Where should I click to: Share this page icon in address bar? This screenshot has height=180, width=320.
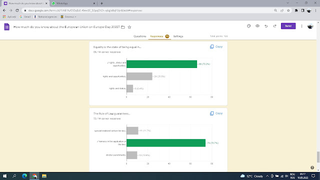click(x=282, y=10)
